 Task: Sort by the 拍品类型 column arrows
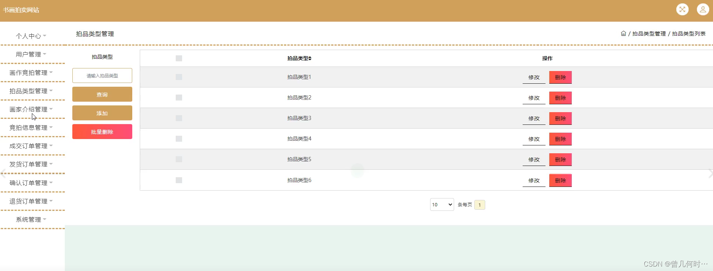310,58
